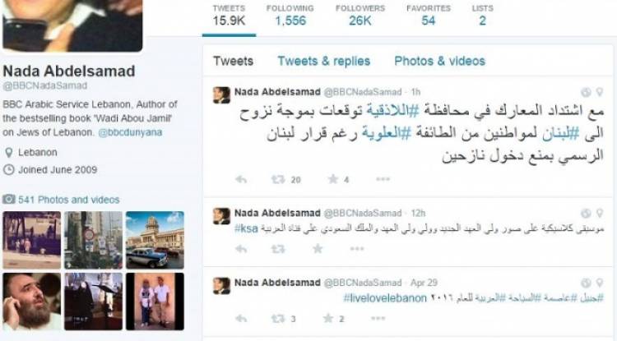Screen dimensions: 617x341
Task: Click globe icon on the 12h tweet
Action: pyautogui.click(x=586, y=213)
